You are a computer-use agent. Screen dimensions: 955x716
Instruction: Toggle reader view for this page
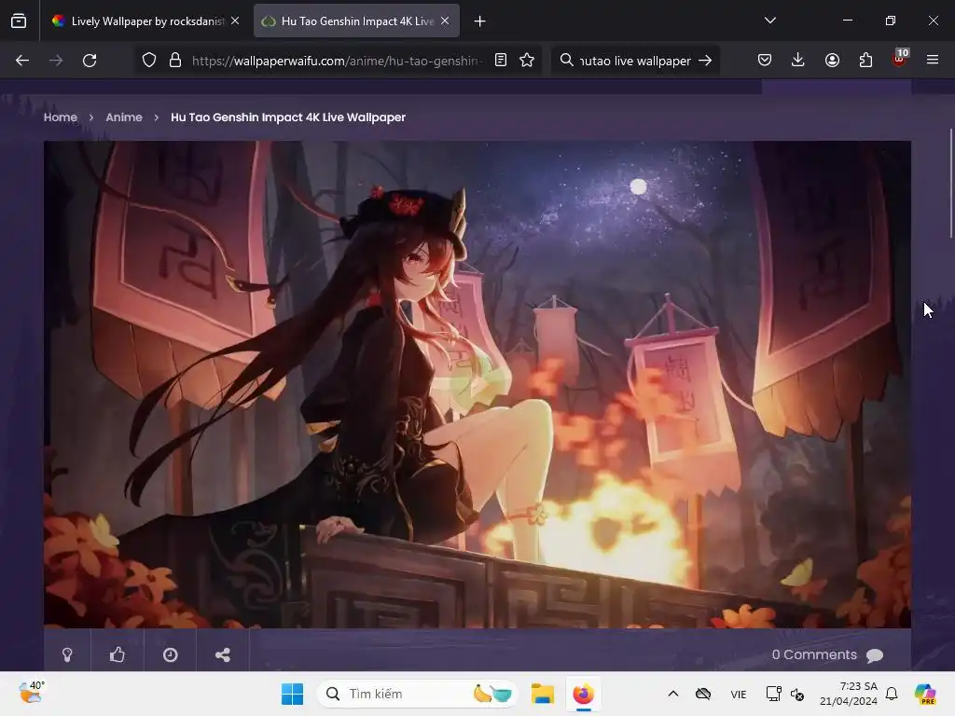501,61
